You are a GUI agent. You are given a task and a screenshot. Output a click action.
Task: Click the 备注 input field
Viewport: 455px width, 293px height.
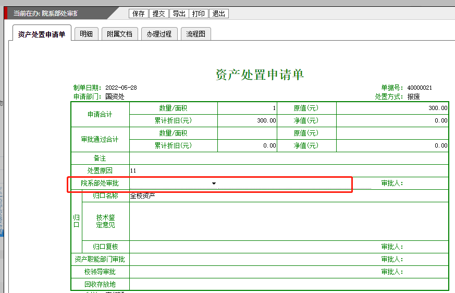pos(288,158)
